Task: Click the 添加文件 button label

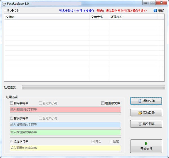Action: click(x=149, y=101)
